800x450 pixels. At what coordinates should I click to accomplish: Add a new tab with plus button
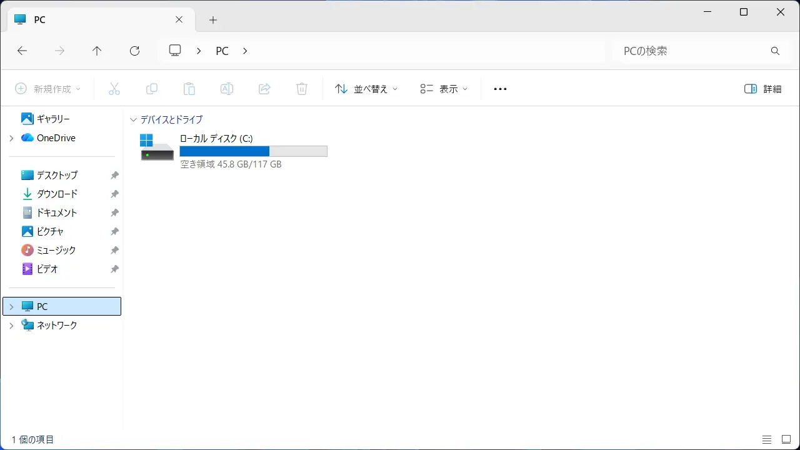coord(213,20)
